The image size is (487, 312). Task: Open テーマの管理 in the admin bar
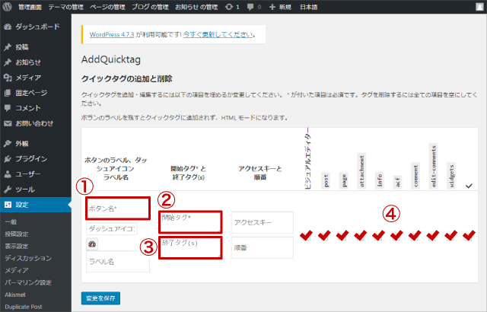click(66, 7)
